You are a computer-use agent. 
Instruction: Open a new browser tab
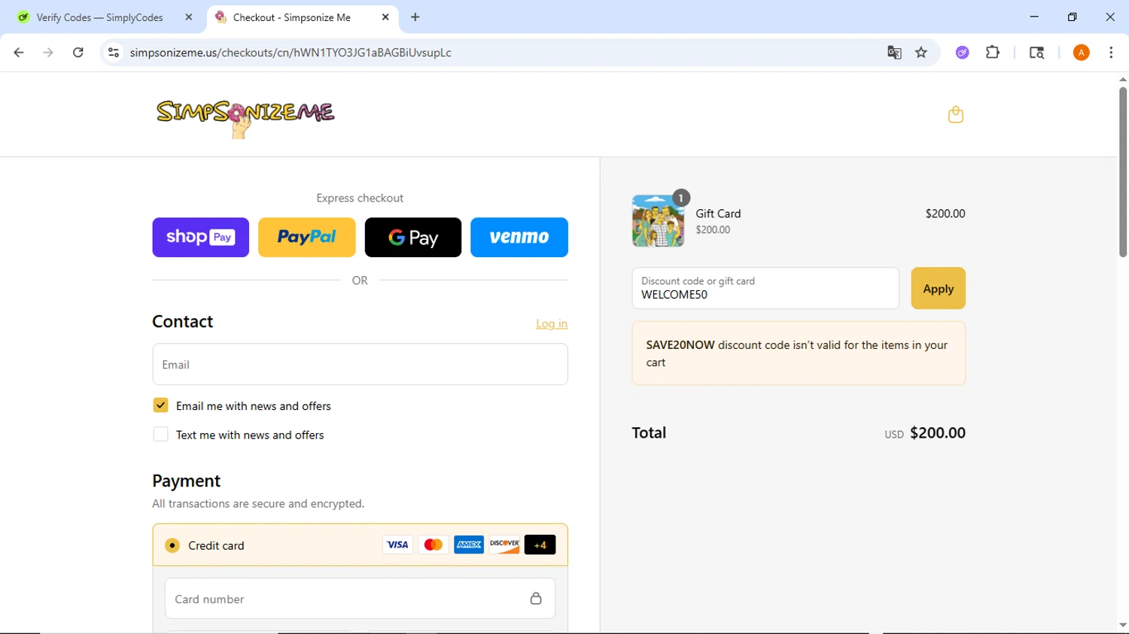click(x=415, y=17)
